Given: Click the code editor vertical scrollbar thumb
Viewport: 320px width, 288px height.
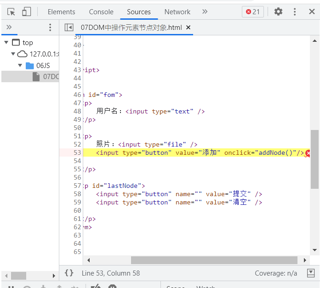Looking at the screenshot, I should click(314, 159).
